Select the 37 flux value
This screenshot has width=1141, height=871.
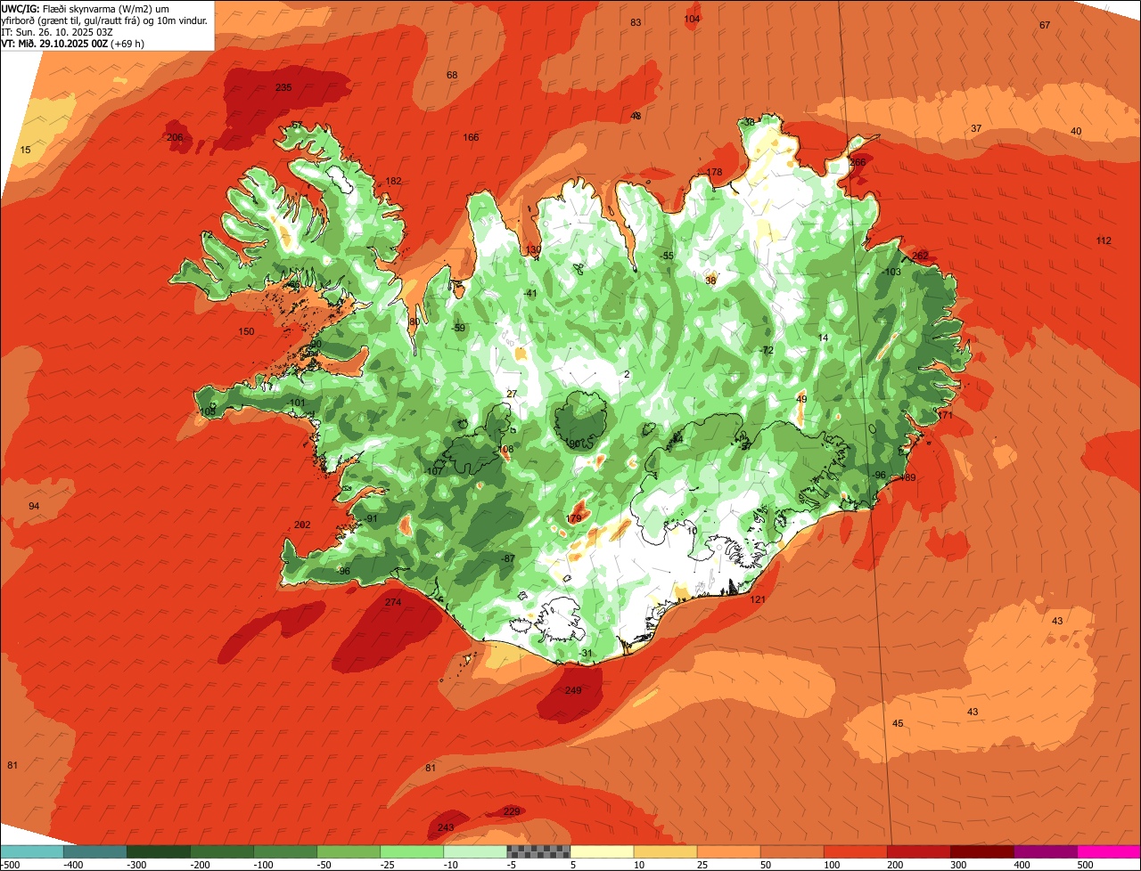pyautogui.click(x=976, y=128)
